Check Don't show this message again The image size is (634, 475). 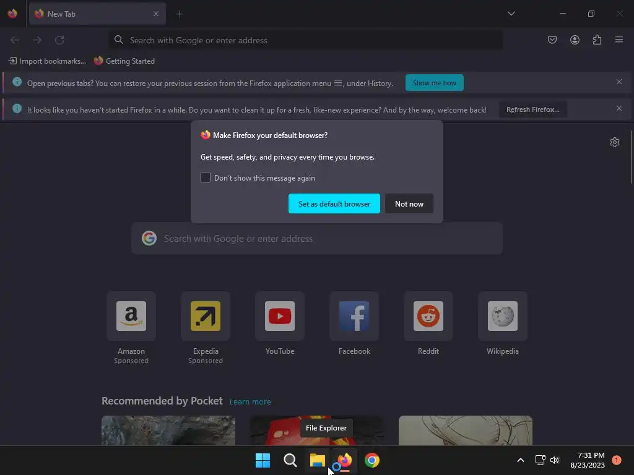[206, 178]
